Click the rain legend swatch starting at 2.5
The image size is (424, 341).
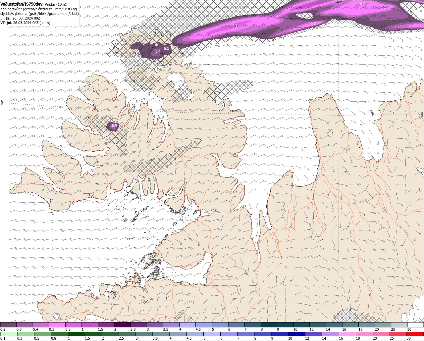(x=128, y=334)
